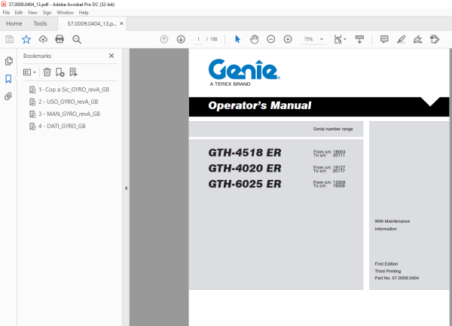Click the 'First Edition' text
The width and height of the screenshot is (452, 326).
[x=386, y=264]
